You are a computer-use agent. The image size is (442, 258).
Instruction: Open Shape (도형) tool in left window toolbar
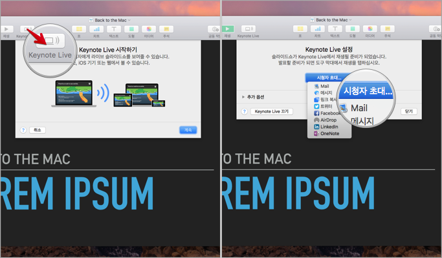point(131,29)
